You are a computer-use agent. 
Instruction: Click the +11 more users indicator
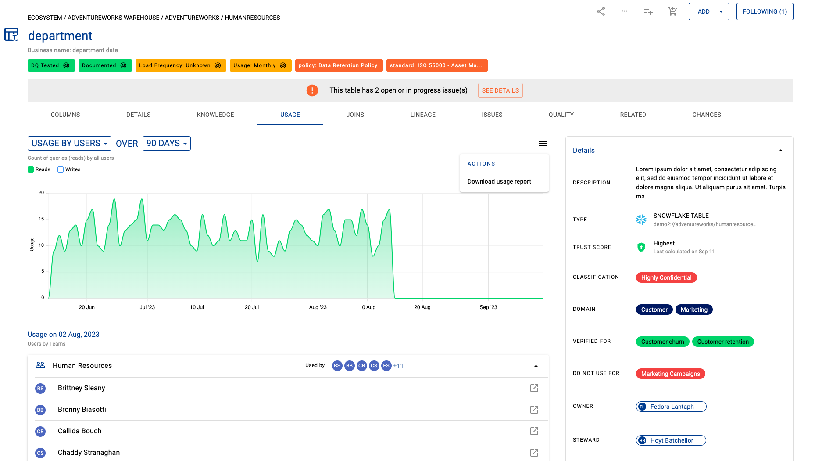click(x=398, y=366)
